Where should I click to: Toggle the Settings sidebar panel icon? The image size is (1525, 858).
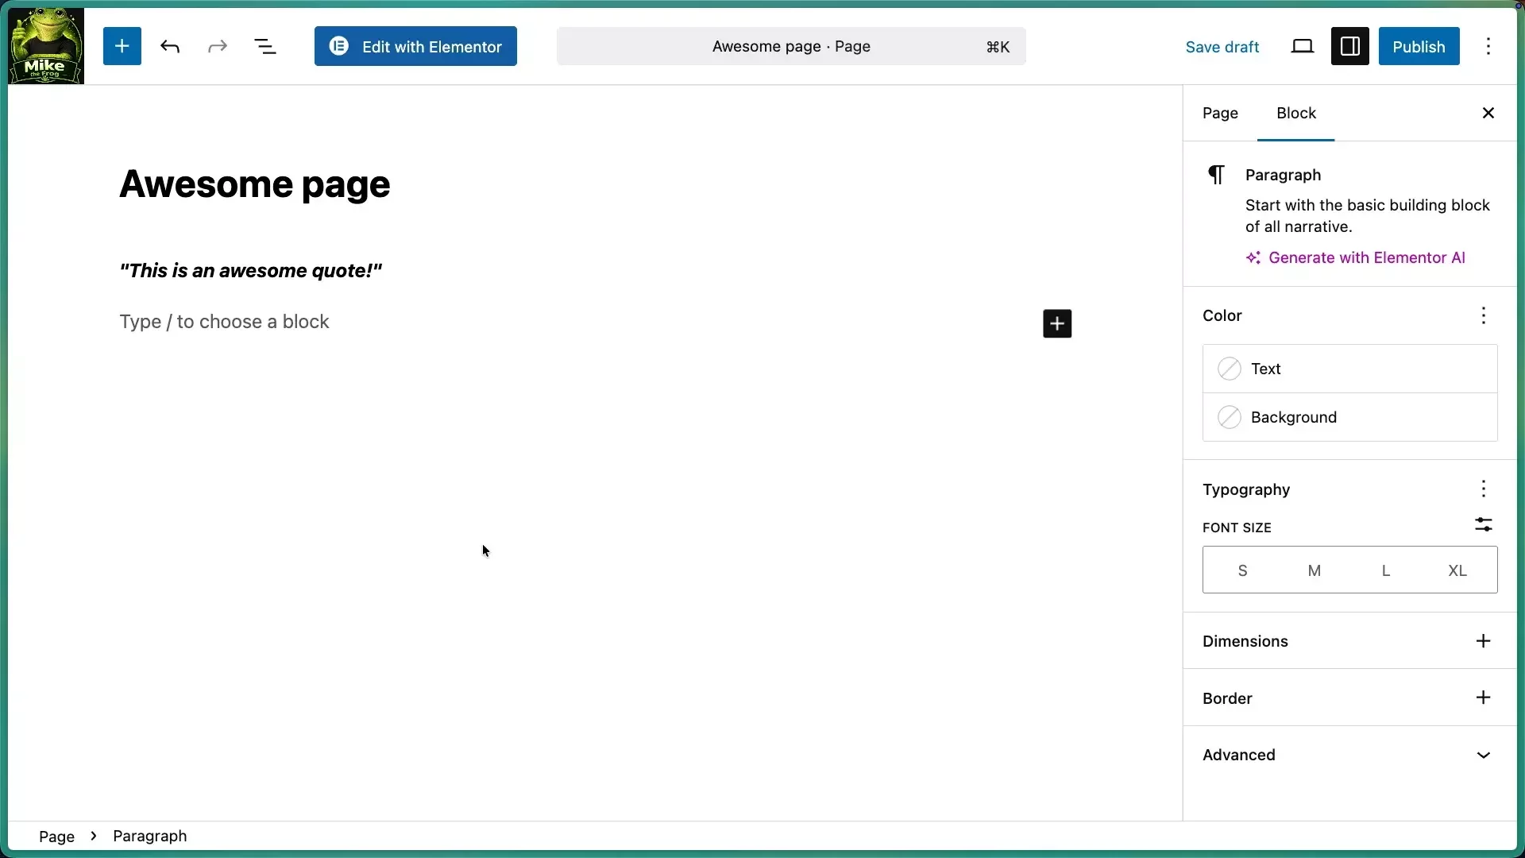click(x=1349, y=46)
